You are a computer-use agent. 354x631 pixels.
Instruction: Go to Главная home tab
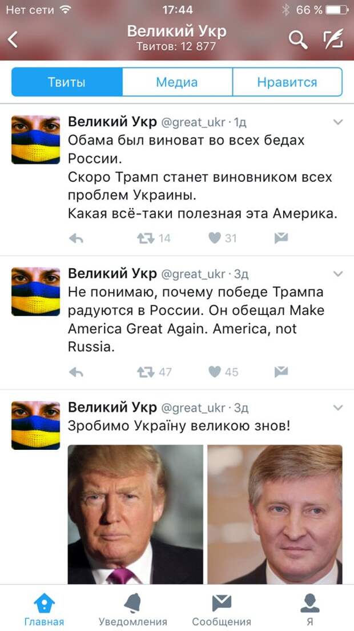click(x=44, y=610)
